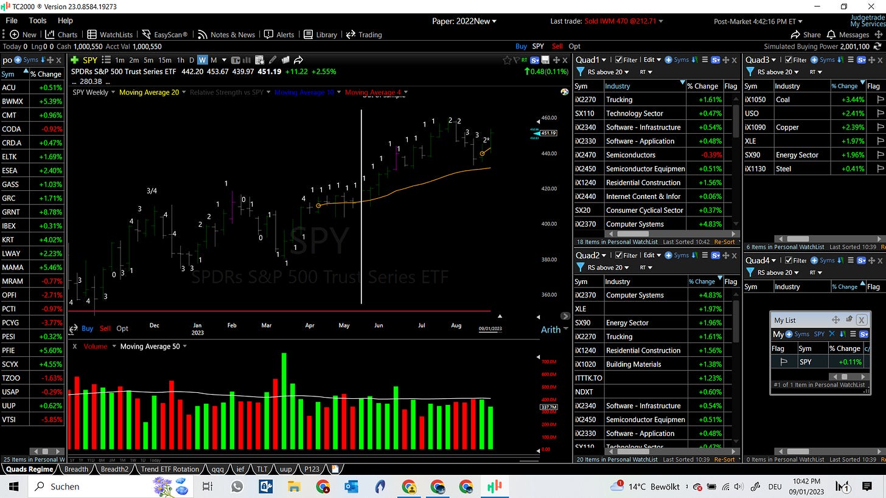Click Re-Sort in Quad1 status bar
The width and height of the screenshot is (886, 498).
pos(724,241)
